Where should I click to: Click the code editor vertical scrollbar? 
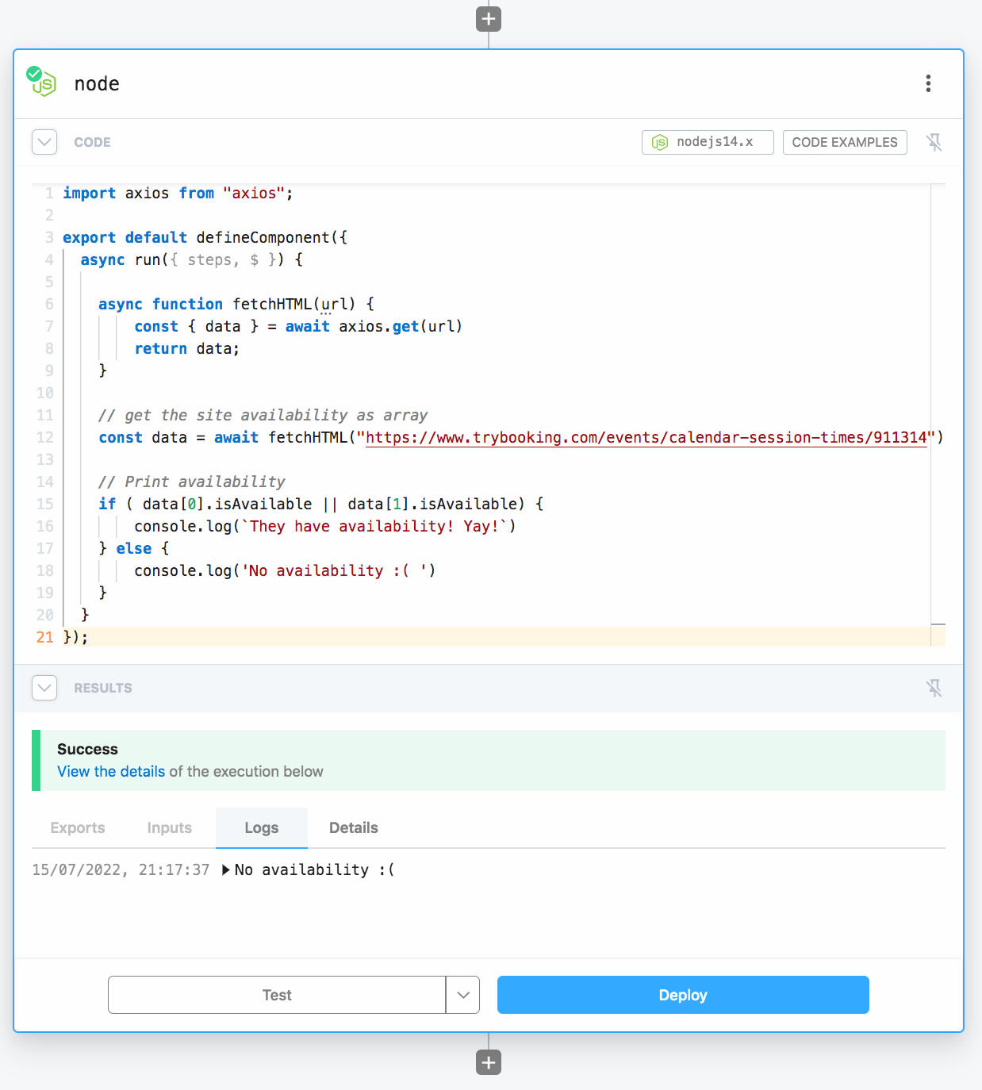(x=938, y=415)
